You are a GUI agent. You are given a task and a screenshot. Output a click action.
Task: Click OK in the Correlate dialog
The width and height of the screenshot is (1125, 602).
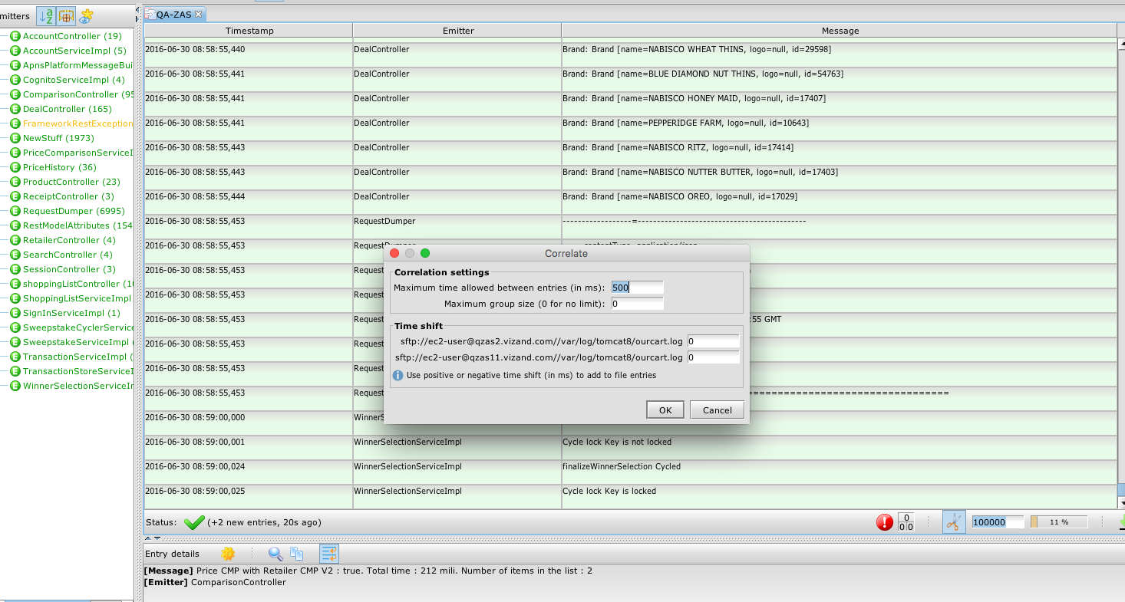(x=665, y=410)
